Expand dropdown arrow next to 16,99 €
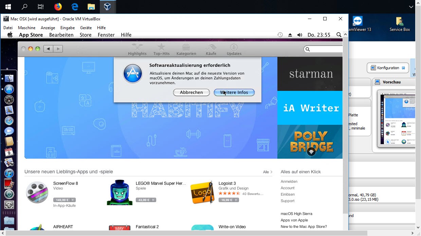The height and width of the screenshot is (236, 421). tap(236, 200)
